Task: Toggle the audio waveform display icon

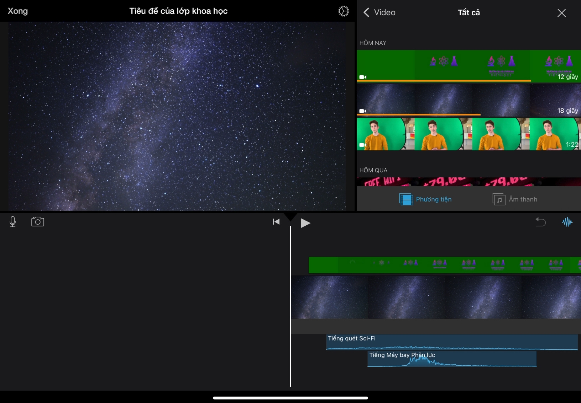Action: click(567, 222)
